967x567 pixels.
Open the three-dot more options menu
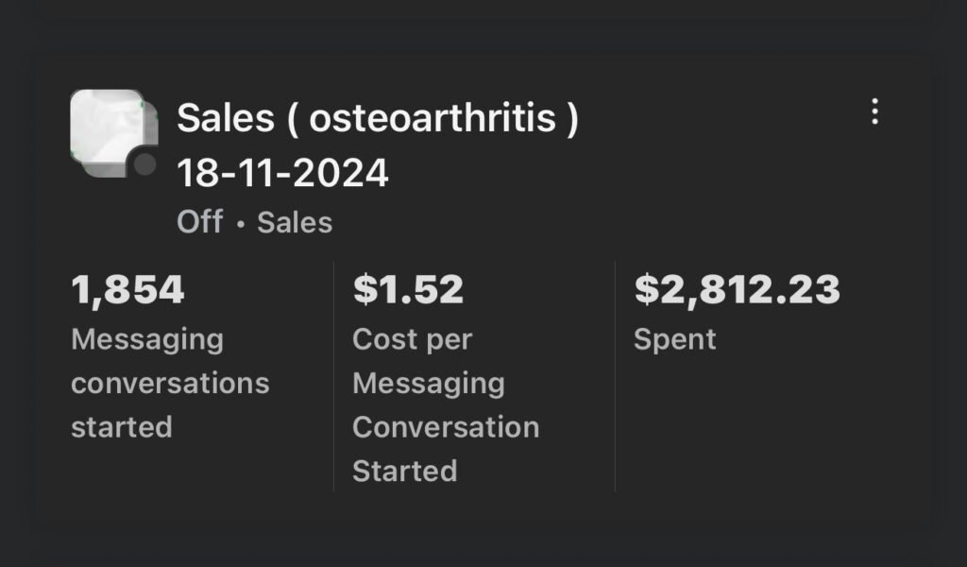[874, 112]
